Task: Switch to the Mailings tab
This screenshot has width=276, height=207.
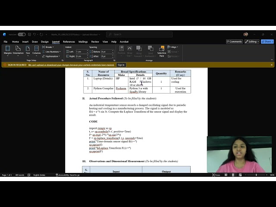Action: click(83, 42)
